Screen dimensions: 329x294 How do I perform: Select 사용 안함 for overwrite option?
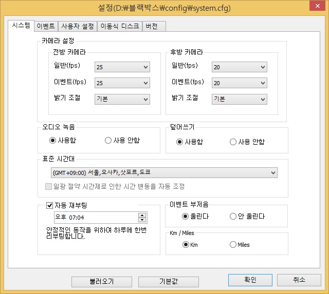coord(233,142)
